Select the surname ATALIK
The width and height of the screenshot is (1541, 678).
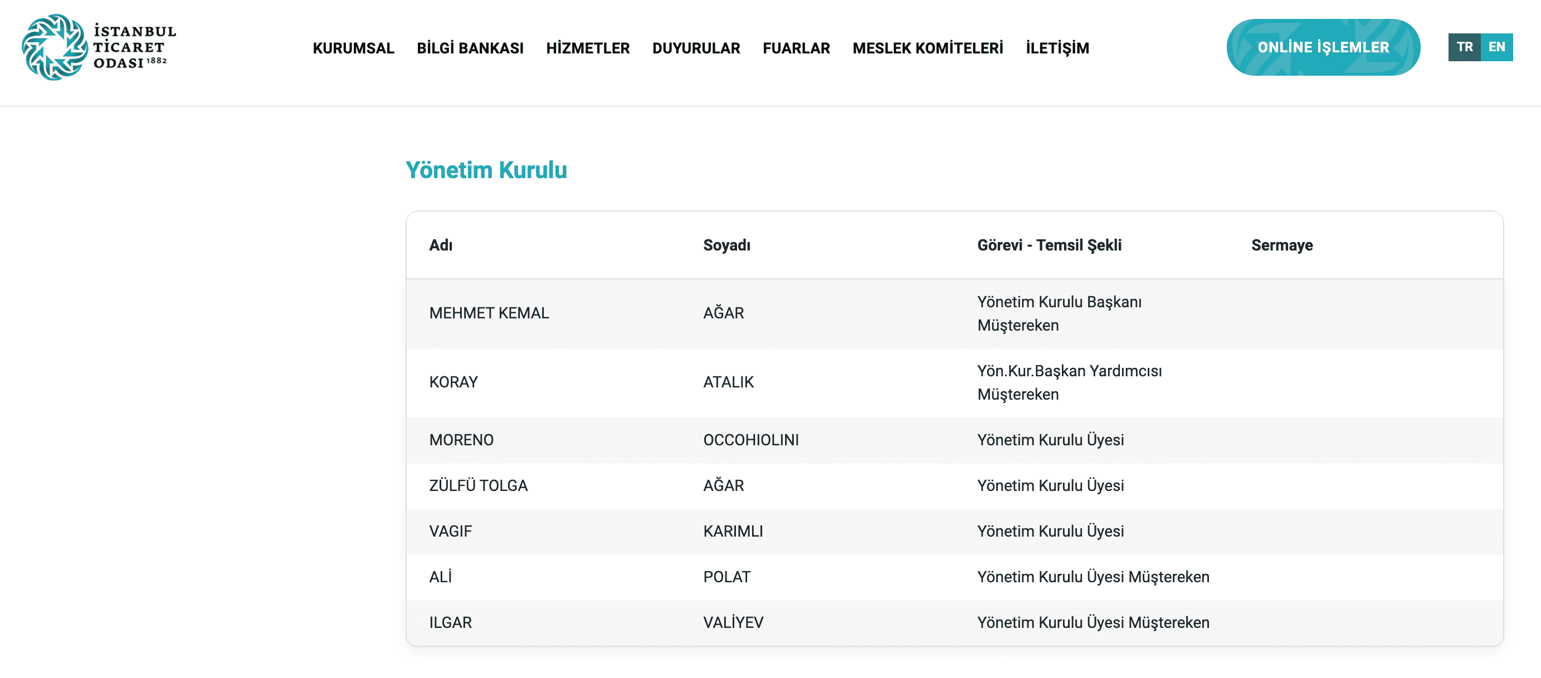[728, 382]
